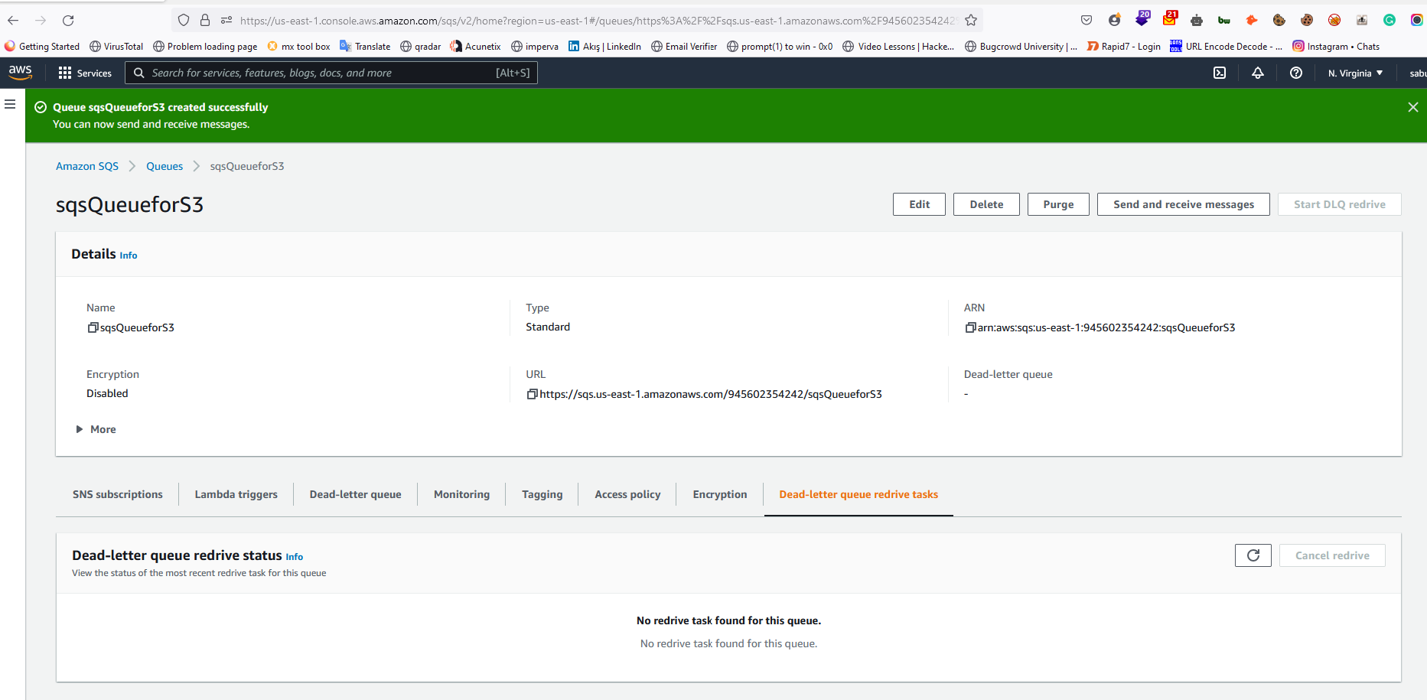The width and height of the screenshot is (1427, 700).
Task: Open the VirusTotal bookmark
Action: pyautogui.click(x=116, y=47)
